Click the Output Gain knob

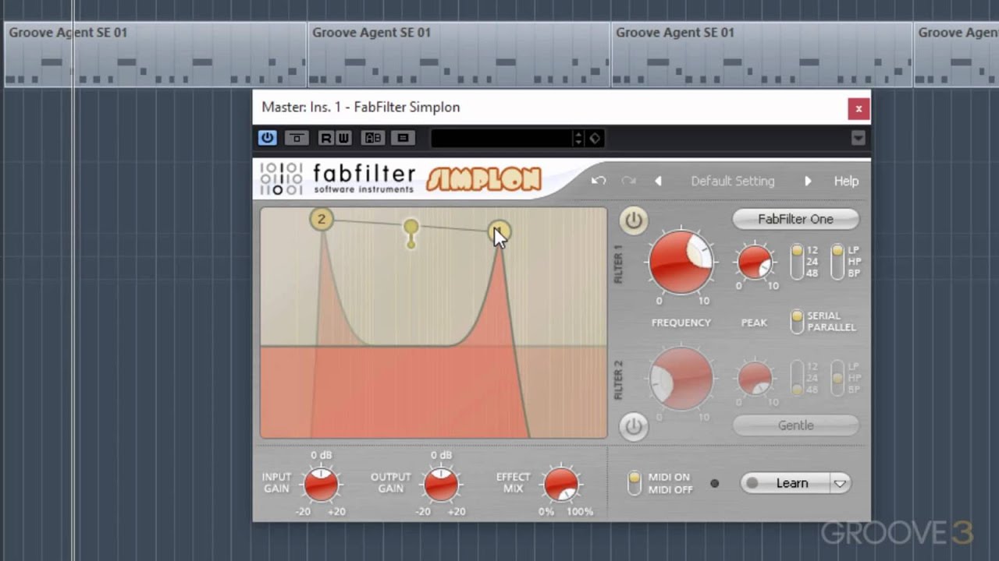point(441,485)
